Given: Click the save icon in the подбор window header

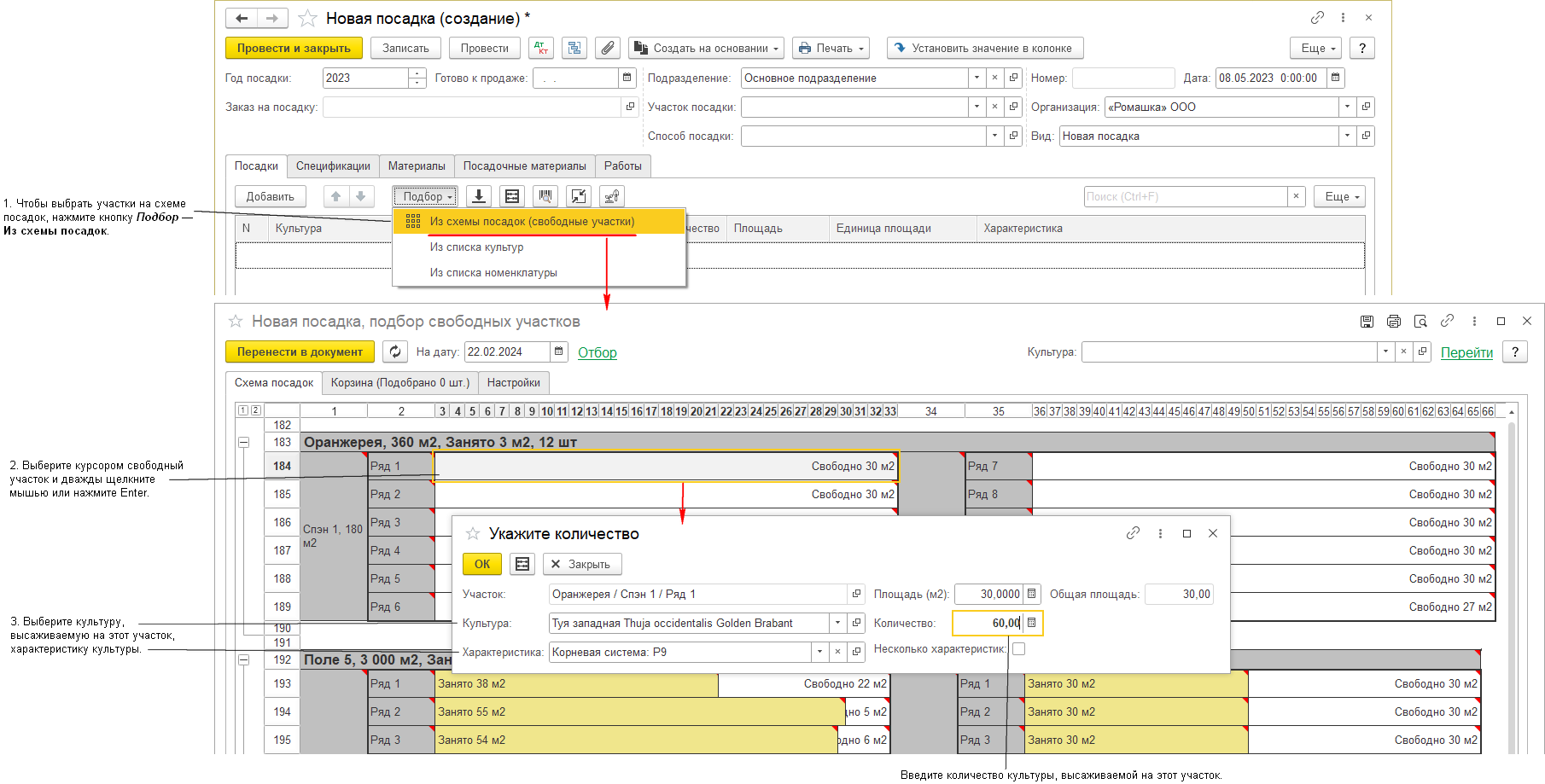Looking at the screenshot, I should [x=1367, y=322].
